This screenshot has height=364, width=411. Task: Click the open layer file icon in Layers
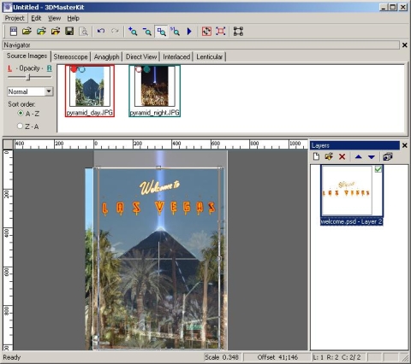329,156
